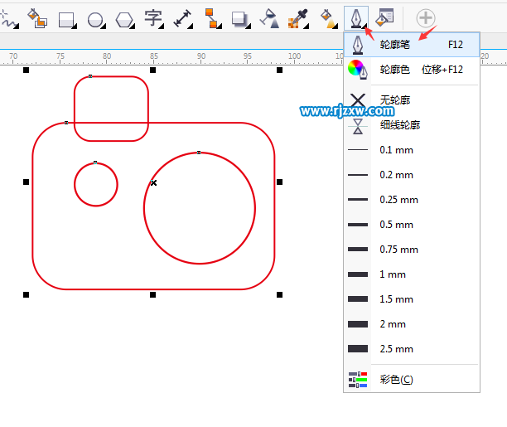The image size is (507, 427).
Task: Click the Dimension tool icon
Action: pos(181,18)
